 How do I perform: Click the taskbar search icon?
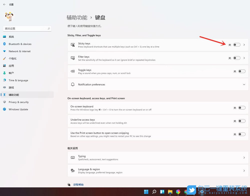[154, 192]
